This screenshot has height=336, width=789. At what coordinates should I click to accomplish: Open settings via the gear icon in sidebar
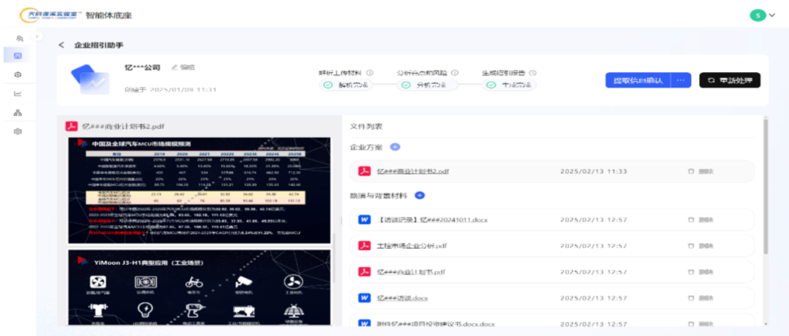pyautogui.click(x=19, y=131)
